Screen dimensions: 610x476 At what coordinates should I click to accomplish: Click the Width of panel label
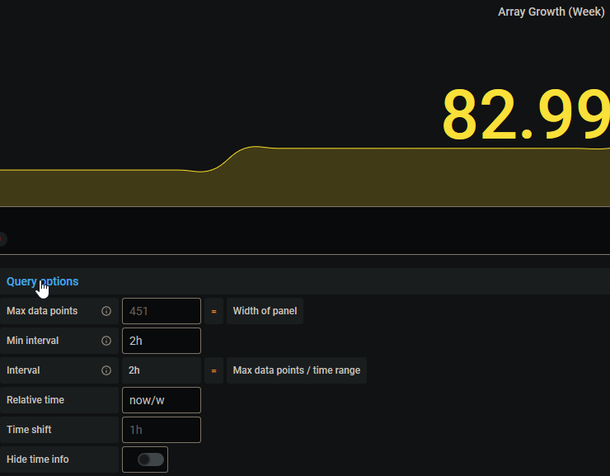[265, 311]
